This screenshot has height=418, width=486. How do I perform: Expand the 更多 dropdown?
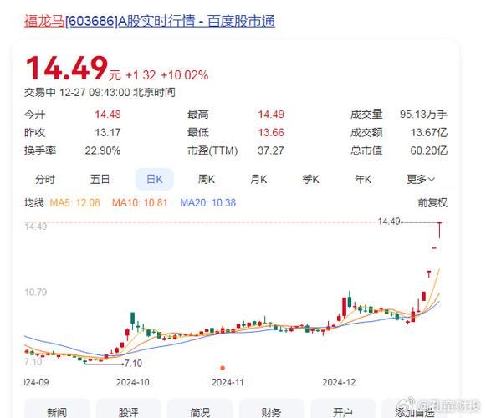click(x=421, y=180)
